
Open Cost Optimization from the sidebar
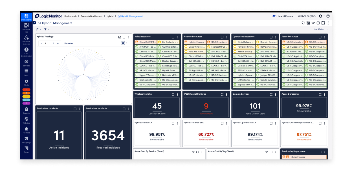tap(26, 52)
